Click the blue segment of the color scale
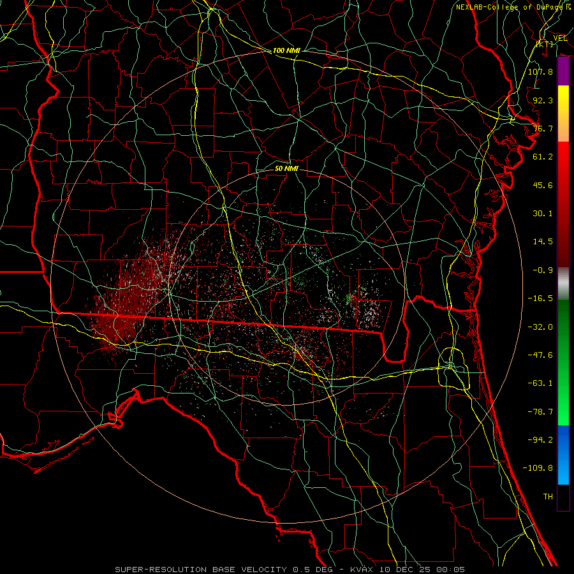Screen dimensions: 574x574 [563, 455]
